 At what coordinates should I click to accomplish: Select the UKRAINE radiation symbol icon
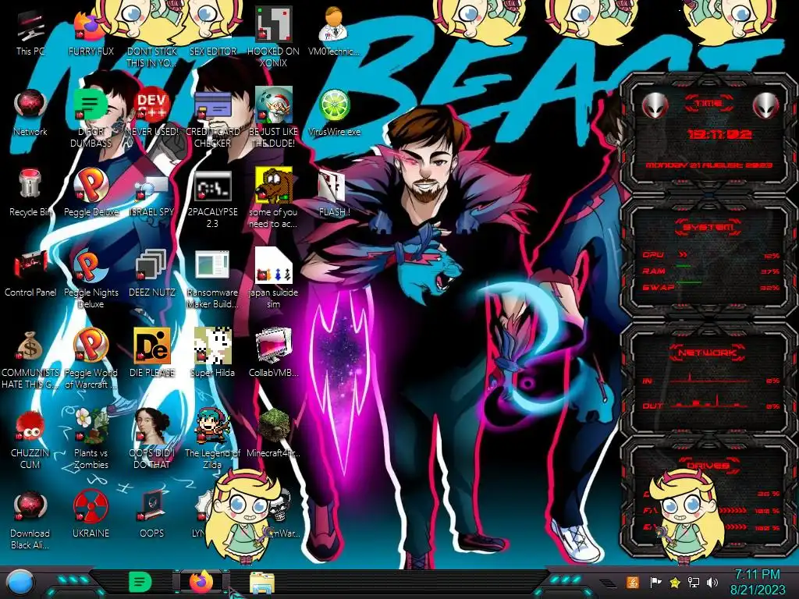tap(91, 513)
